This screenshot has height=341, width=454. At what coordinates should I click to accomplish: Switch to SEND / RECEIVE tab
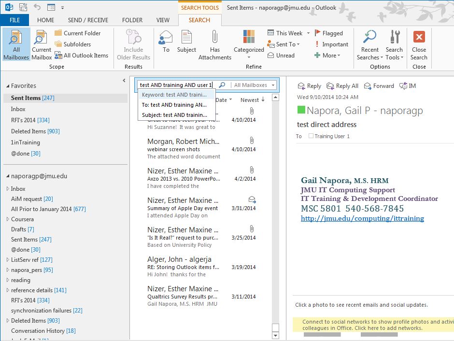point(88,20)
